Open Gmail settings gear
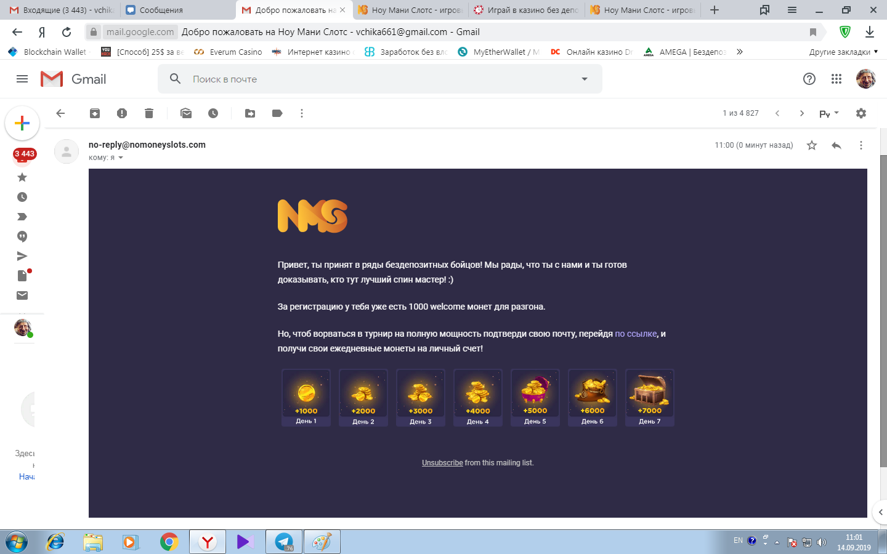The width and height of the screenshot is (887, 554). coord(861,113)
